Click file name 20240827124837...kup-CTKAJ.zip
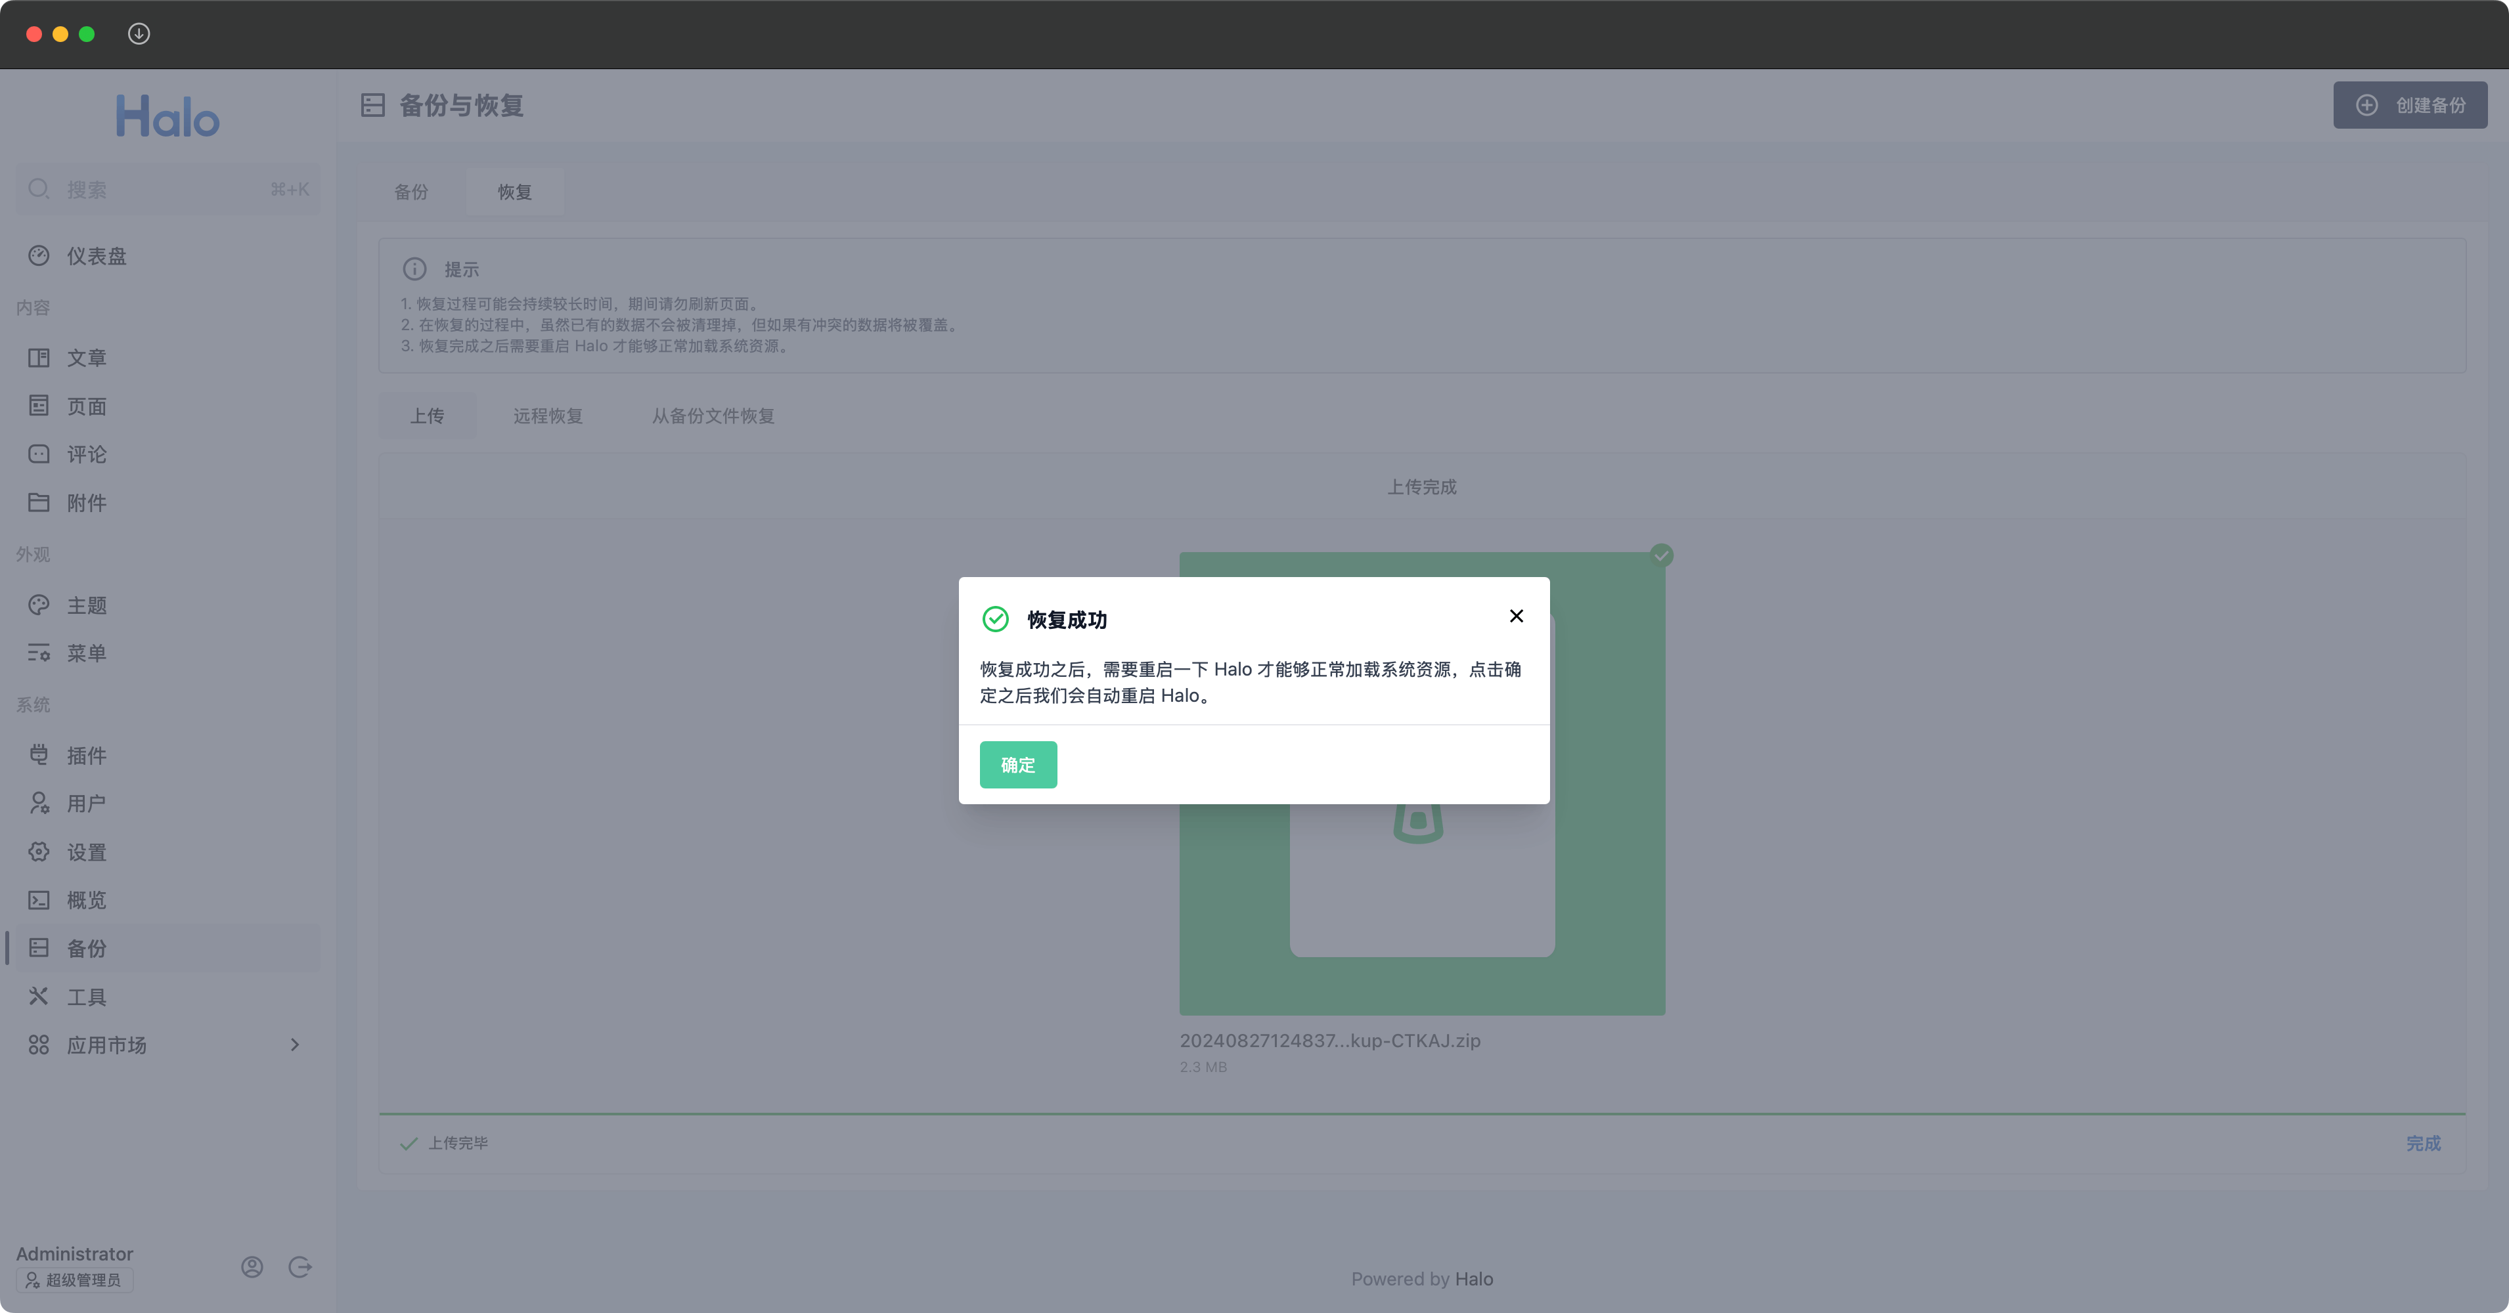The height and width of the screenshot is (1313, 2509). [1329, 1041]
